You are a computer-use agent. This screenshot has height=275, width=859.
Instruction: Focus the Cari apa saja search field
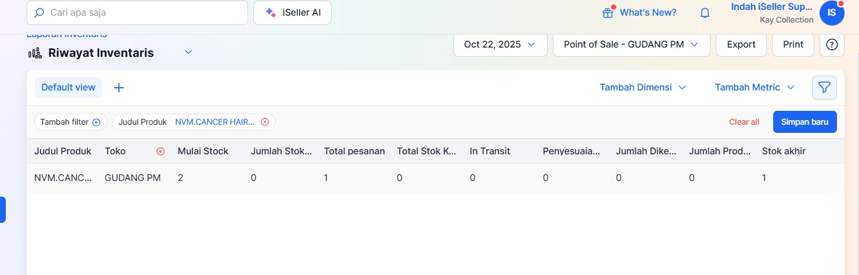[140, 13]
